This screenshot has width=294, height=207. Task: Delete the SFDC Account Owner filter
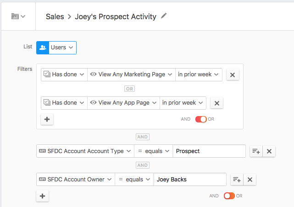250,180
